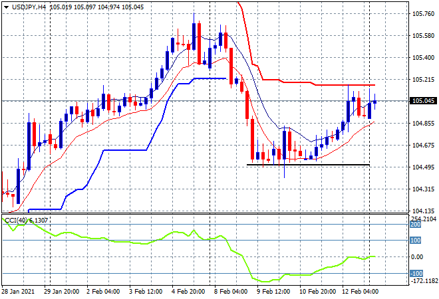Select the CCI(40) 6.1307 indicator label
The height and width of the screenshot is (299, 439).
[x=27, y=221]
